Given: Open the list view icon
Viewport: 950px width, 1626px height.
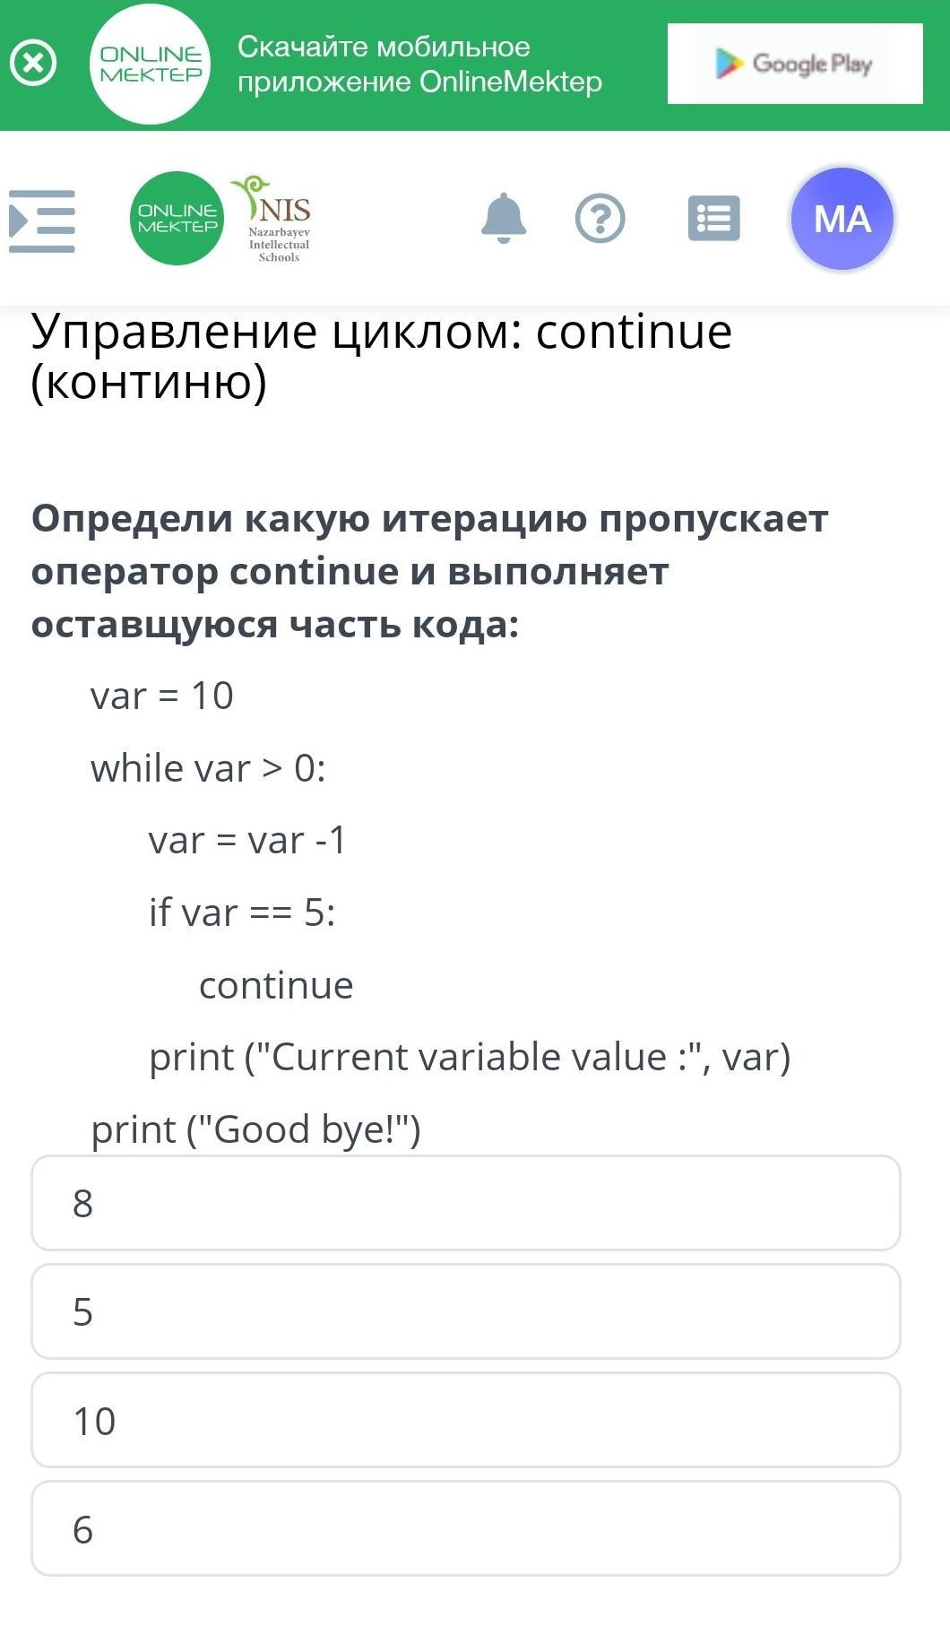Looking at the screenshot, I should pyautogui.click(x=714, y=219).
